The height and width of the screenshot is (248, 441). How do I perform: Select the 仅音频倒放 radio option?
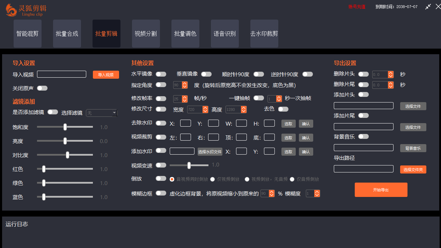click(x=292, y=179)
